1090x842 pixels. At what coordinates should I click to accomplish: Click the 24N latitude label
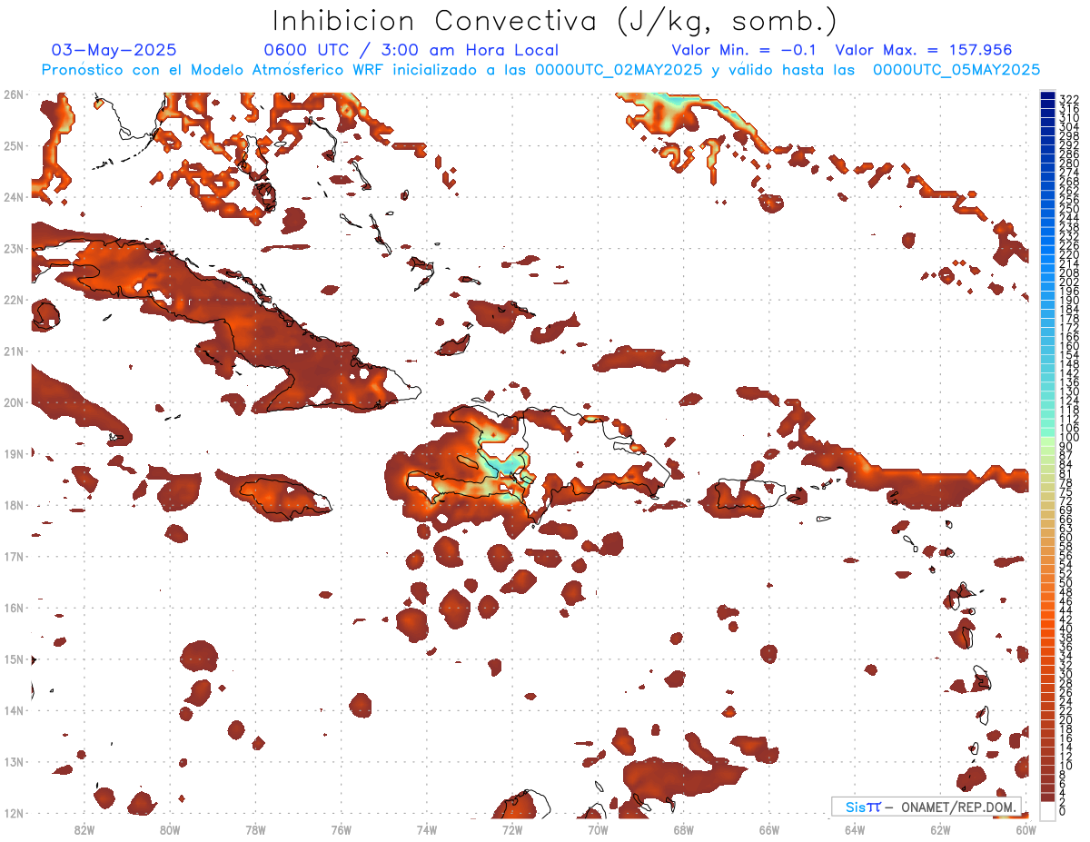[14, 197]
